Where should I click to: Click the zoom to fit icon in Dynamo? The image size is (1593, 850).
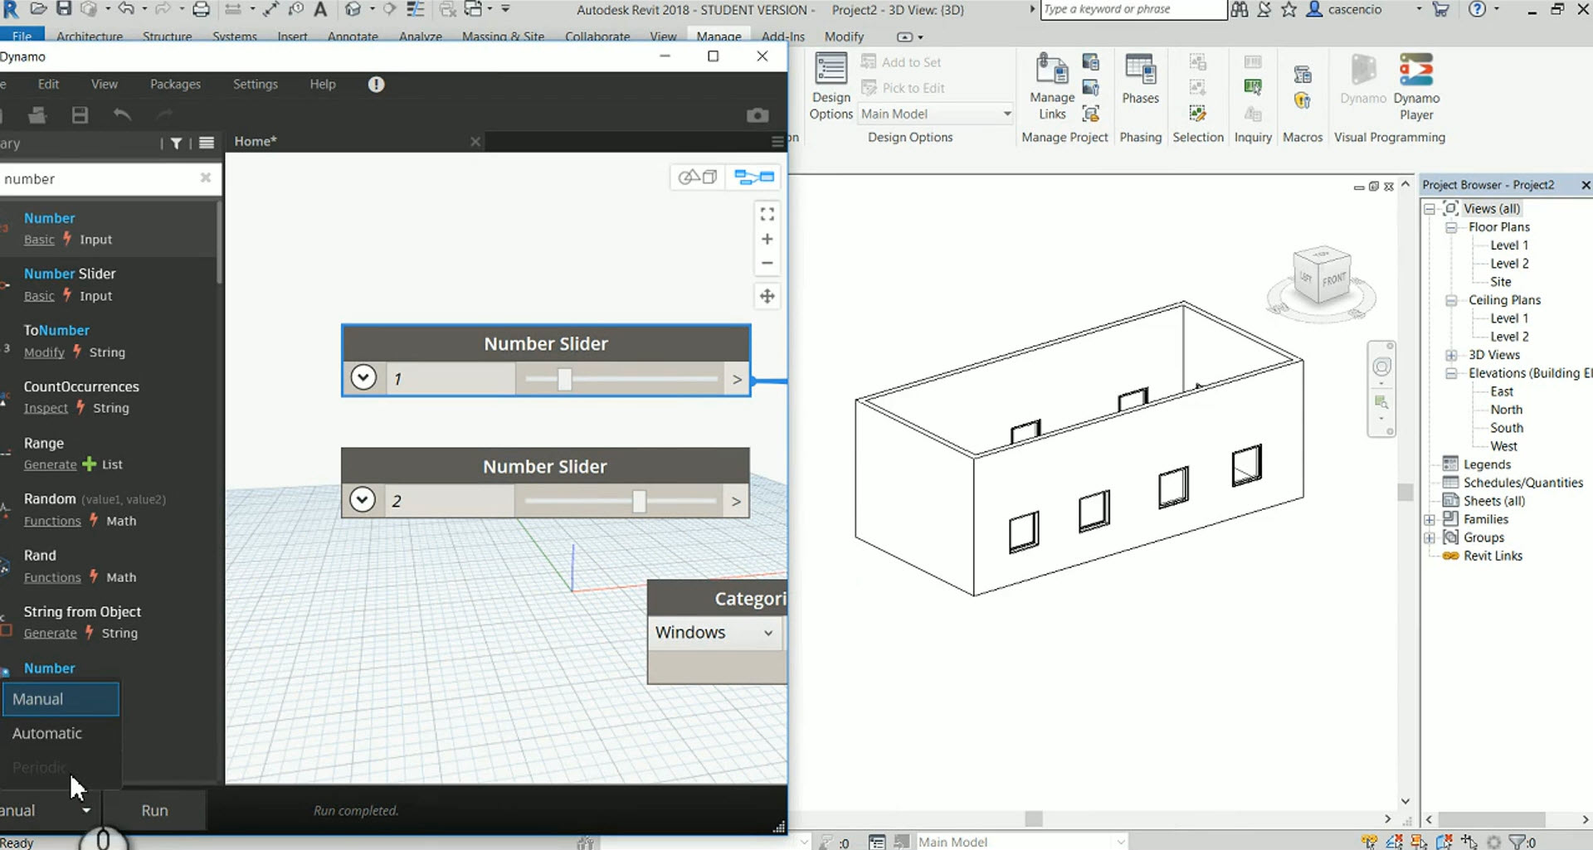pos(767,214)
